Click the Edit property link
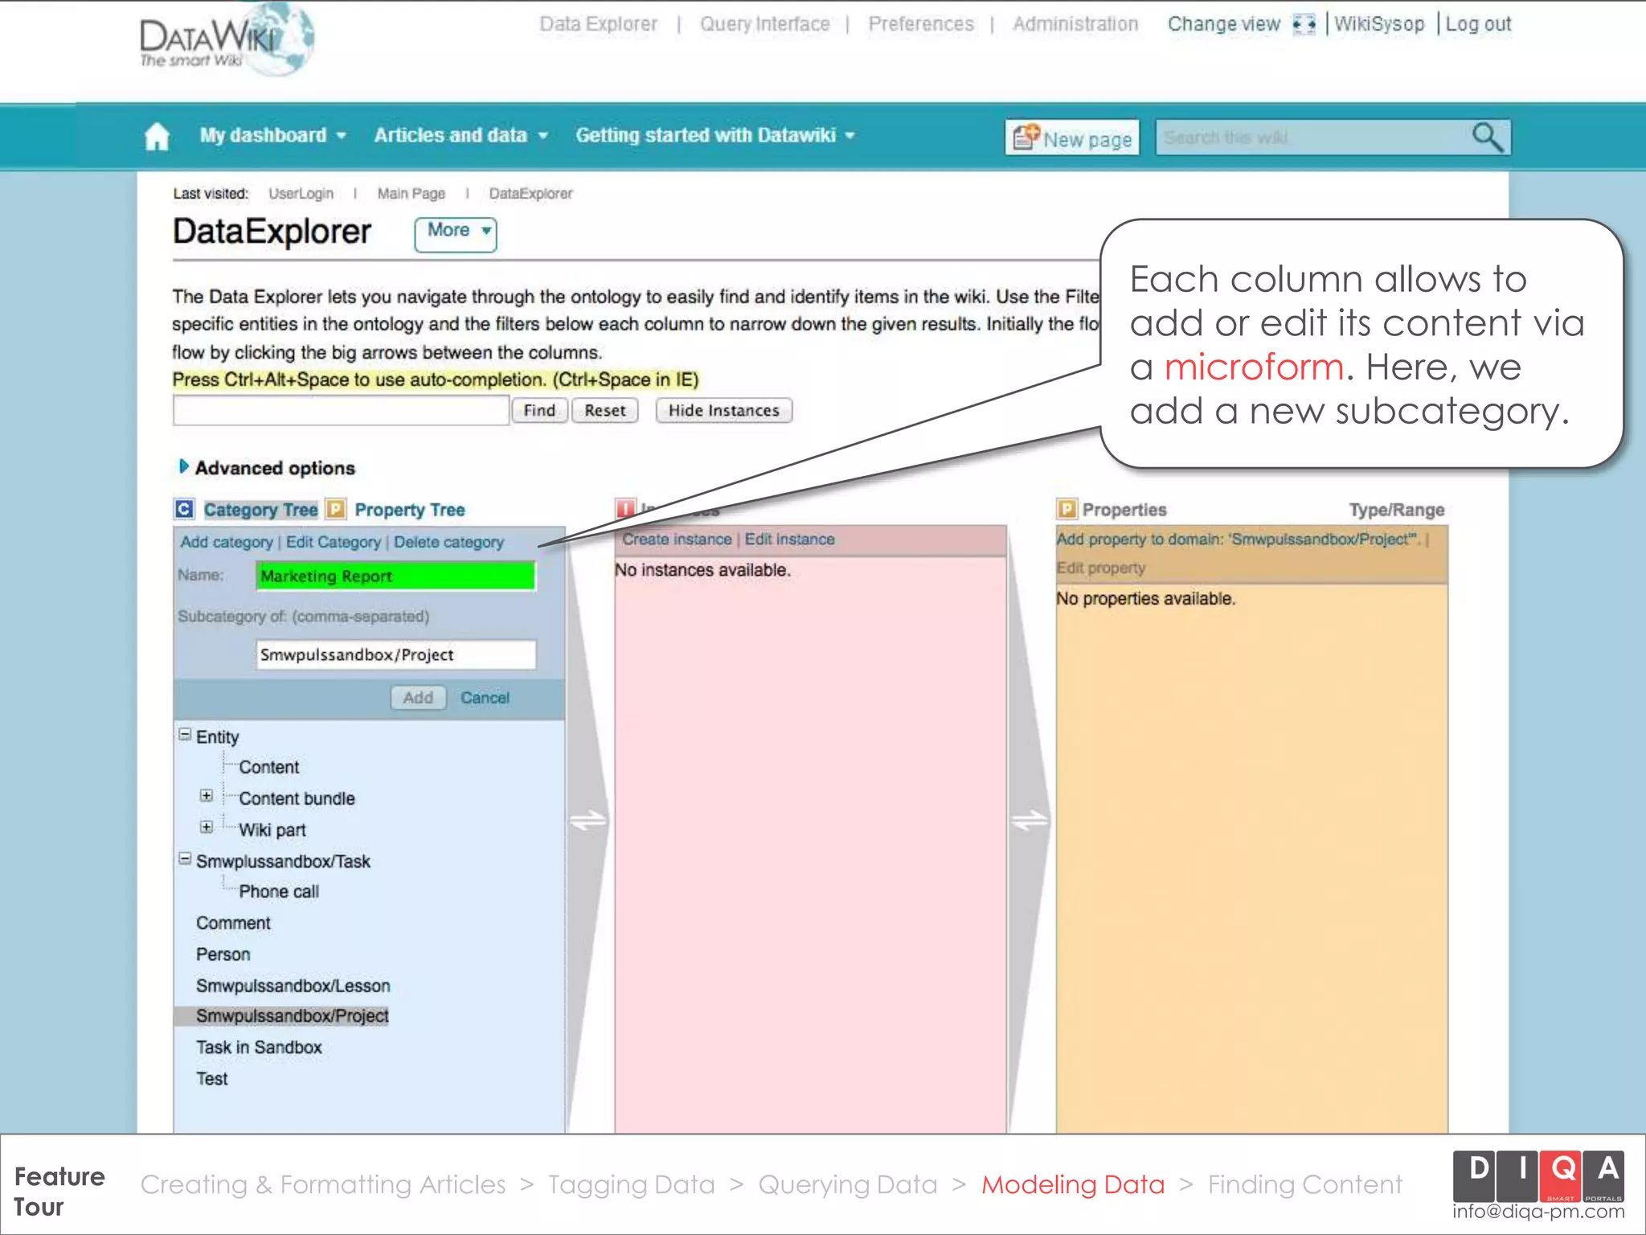 pos(1101,568)
